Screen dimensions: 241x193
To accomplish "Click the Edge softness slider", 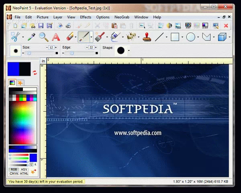I will [80, 53].
